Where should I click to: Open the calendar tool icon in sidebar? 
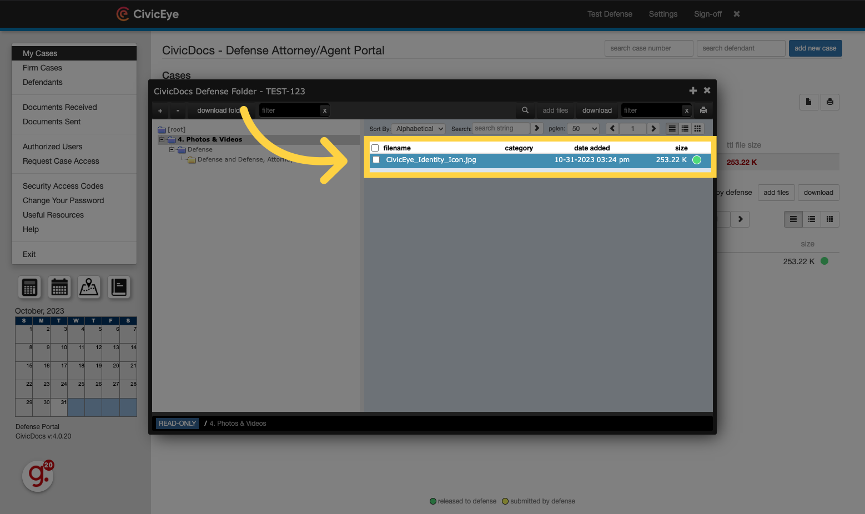tap(59, 287)
